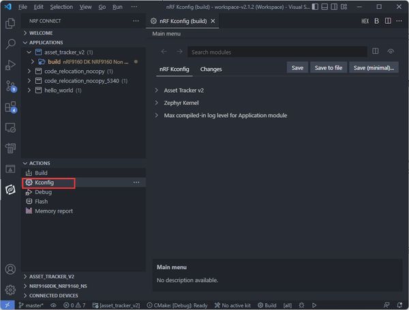Click debug bug icon in status bar
Image resolution: width=409 pixels, height=310 pixels.
coord(301,305)
